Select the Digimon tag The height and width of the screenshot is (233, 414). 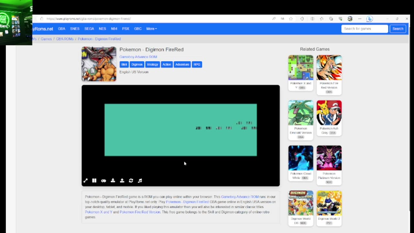tap(137, 64)
